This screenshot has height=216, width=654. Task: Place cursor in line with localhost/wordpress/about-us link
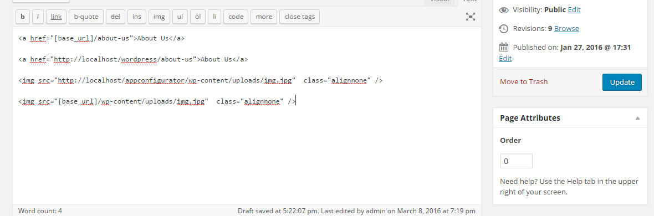[x=133, y=59]
